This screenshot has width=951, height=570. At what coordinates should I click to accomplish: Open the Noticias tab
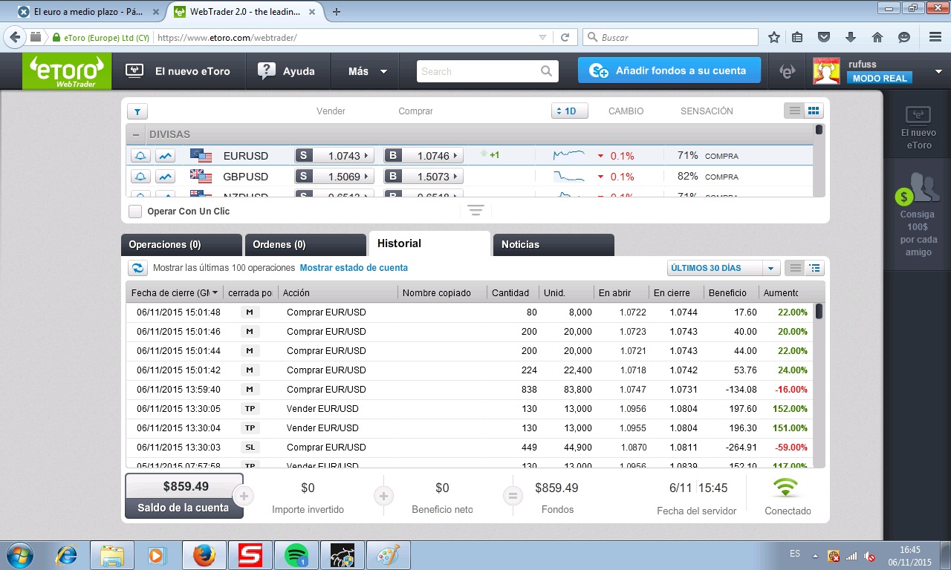click(x=554, y=245)
